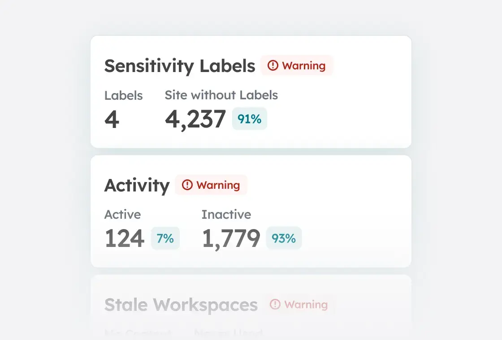Image resolution: width=502 pixels, height=340 pixels.
Task: Click the Warning alert icon beside Sensitivity Labels
Action: [272, 65]
